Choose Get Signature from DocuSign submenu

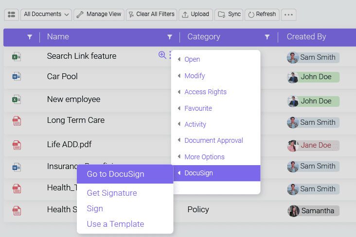112,193
